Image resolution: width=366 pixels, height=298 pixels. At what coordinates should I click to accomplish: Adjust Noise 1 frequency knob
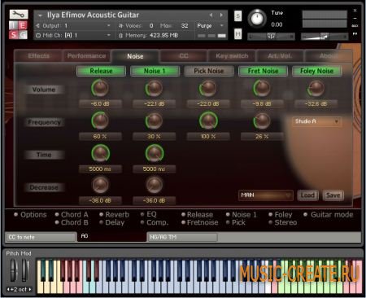pyautogui.click(x=154, y=121)
